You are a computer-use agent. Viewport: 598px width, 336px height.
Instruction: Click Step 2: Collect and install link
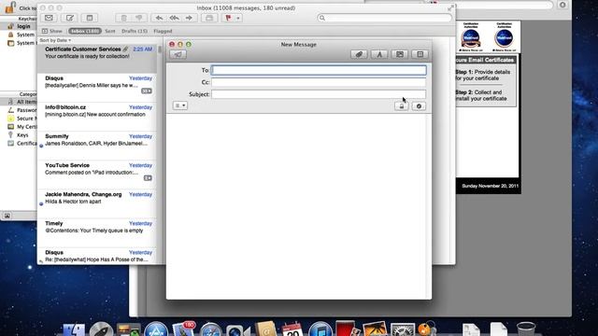coord(481,95)
